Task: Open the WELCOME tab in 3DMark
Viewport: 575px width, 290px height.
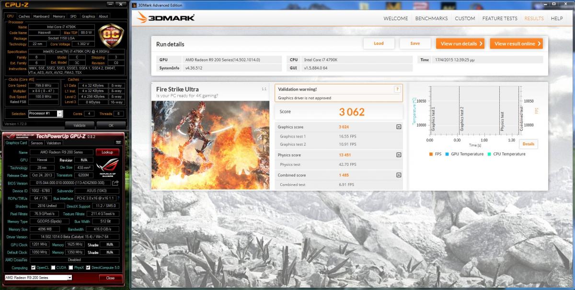Action: [396, 18]
